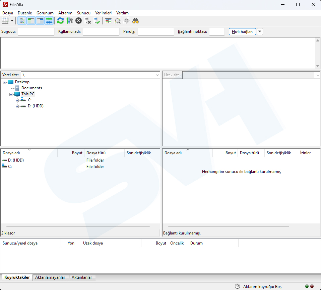Click the queue Öncelik column header
The width and height of the screenshot is (321, 290).
click(178, 243)
